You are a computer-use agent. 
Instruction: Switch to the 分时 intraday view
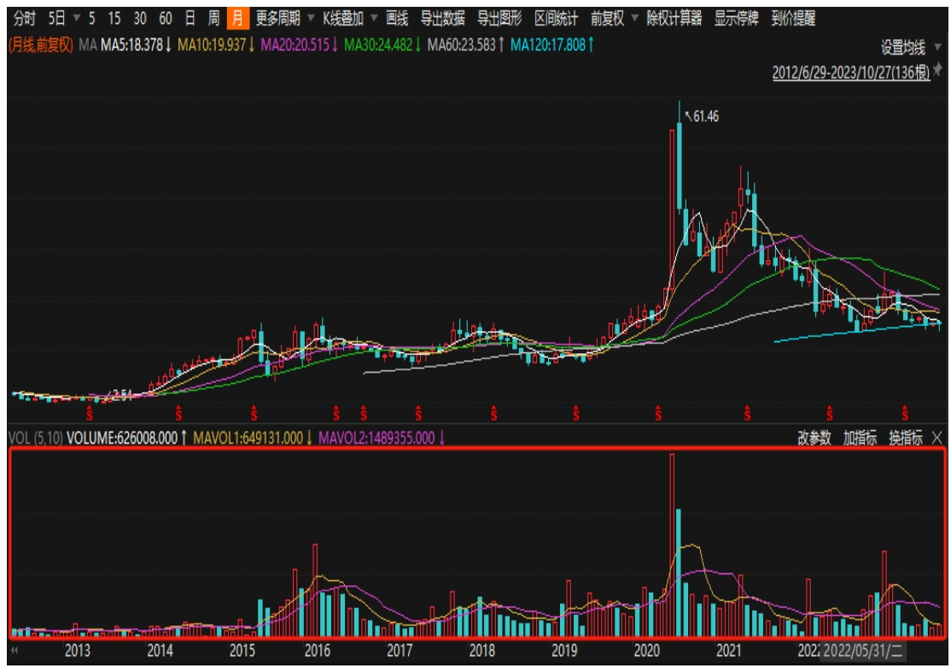pyautogui.click(x=25, y=18)
